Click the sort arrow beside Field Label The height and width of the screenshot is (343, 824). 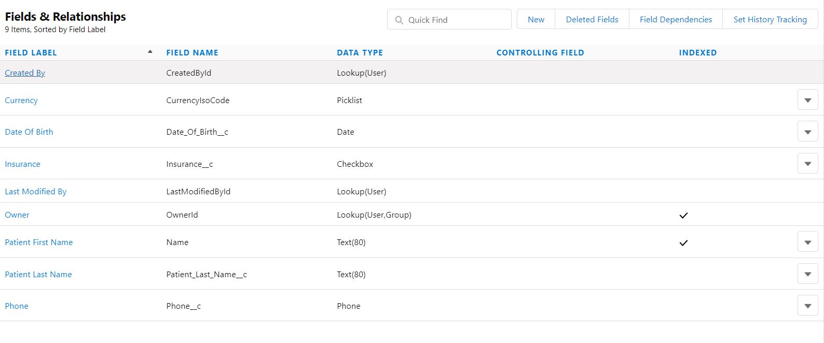click(x=150, y=52)
